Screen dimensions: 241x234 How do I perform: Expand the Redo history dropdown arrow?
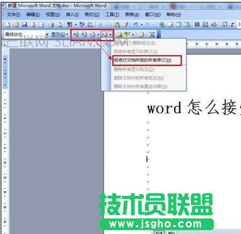[x=153, y=25]
